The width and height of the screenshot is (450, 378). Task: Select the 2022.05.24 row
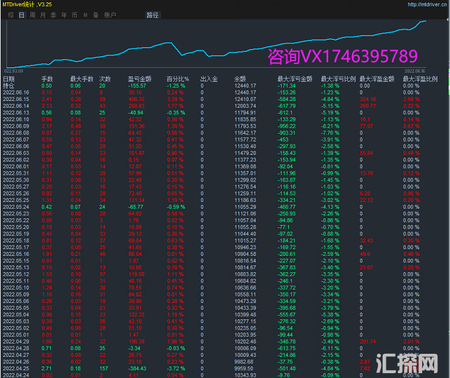[x=16, y=206]
